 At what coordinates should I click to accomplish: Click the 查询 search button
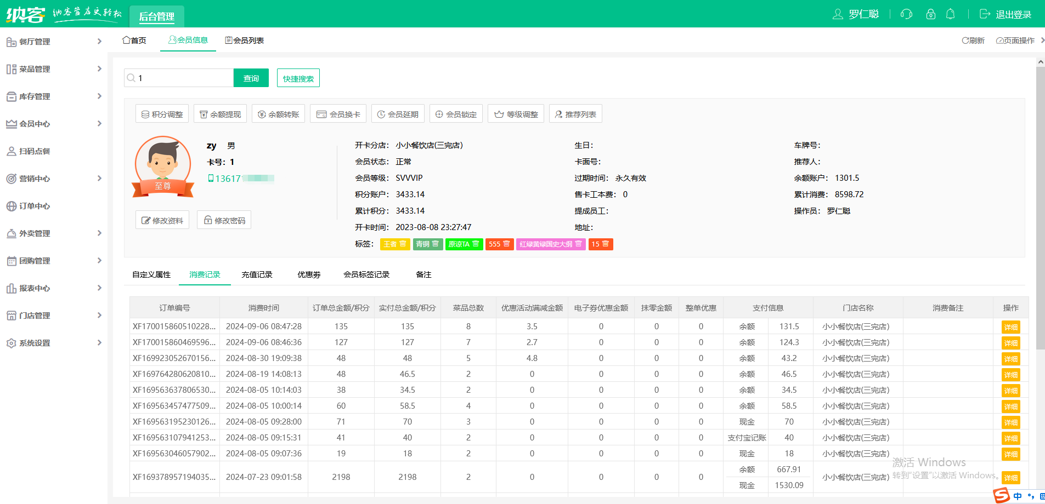coord(251,78)
